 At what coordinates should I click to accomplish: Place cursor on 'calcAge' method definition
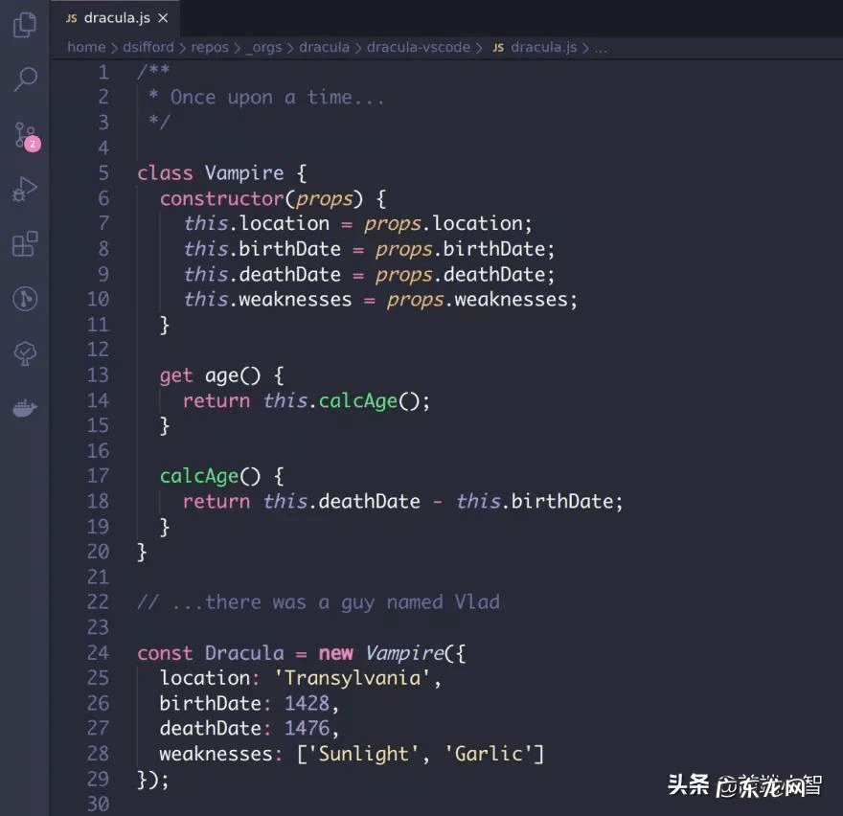(197, 476)
